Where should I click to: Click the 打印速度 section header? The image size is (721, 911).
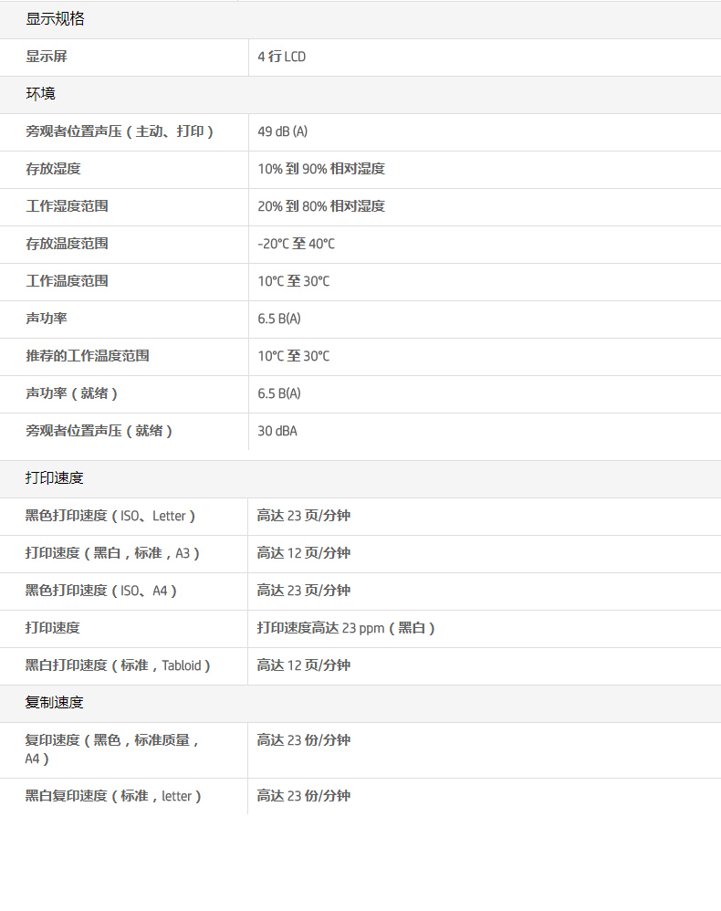click(x=54, y=478)
